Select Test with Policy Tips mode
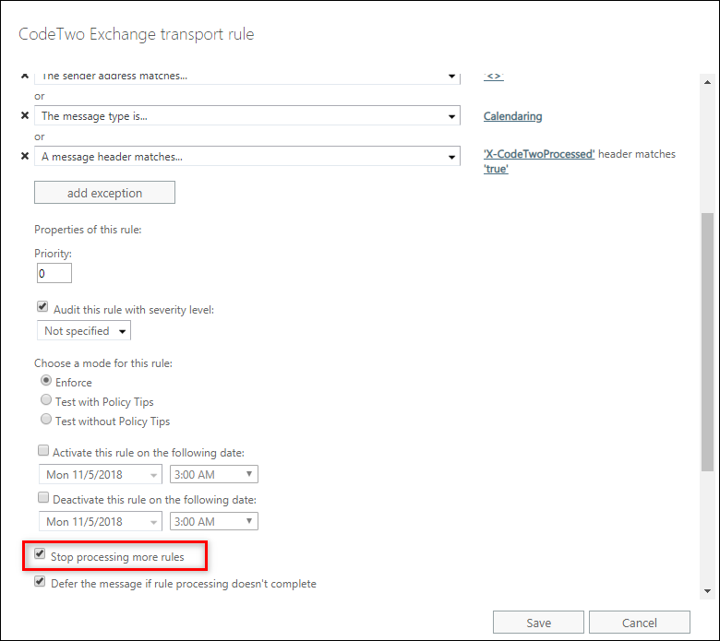This screenshot has height=641, width=720. (46, 399)
